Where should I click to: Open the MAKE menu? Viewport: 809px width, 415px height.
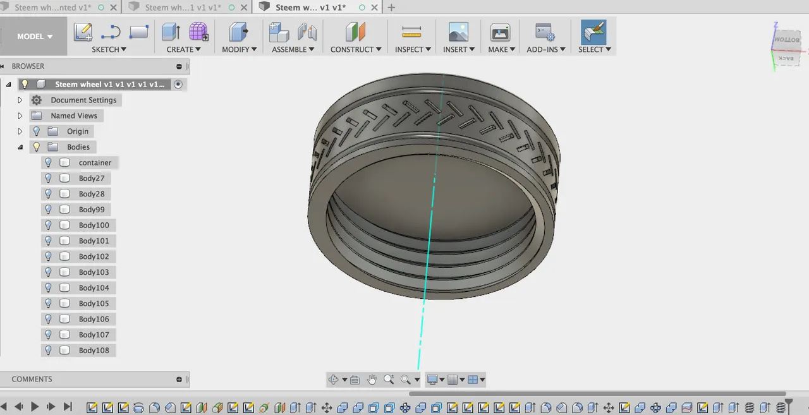[x=501, y=49]
